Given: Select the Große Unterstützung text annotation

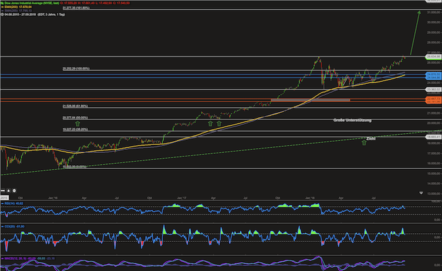Looking at the screenshot, I should [x=352, y=120].
